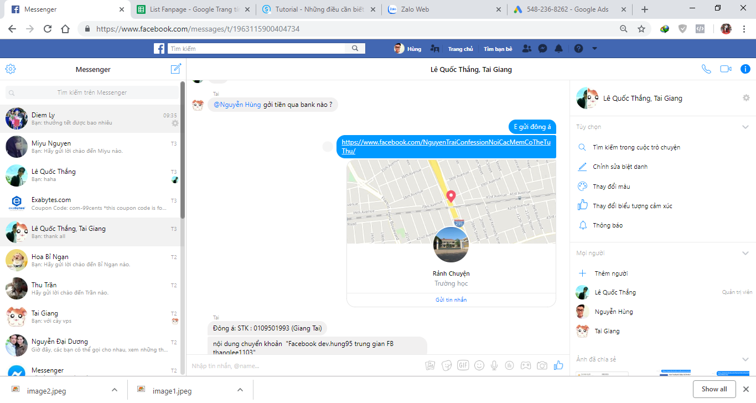Click Tìm kiếm trong cuộc trò chuyện

pyautogui.click(x=636, y=147)
